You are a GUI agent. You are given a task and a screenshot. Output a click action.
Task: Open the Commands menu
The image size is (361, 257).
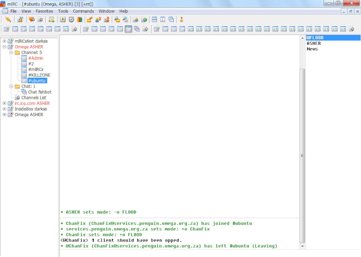pyautogui.click(x=83, y=11)
